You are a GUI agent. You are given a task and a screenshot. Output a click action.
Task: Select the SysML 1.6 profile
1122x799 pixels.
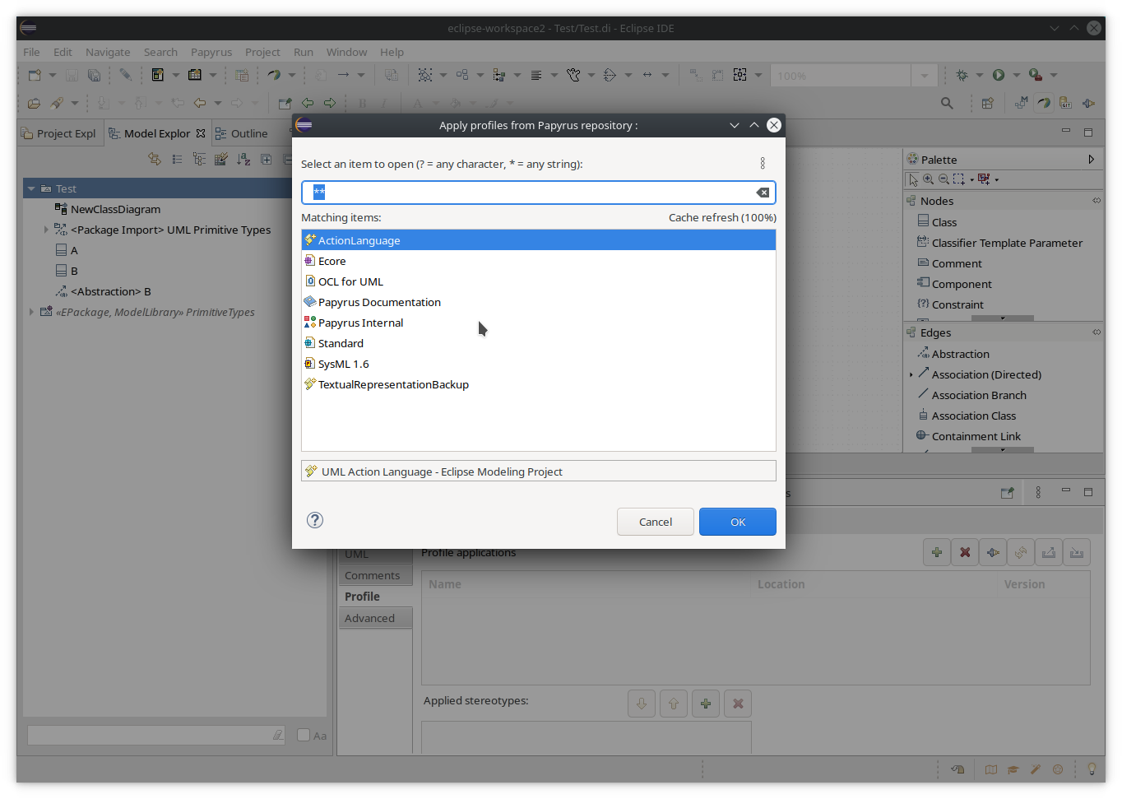point(539,364)
